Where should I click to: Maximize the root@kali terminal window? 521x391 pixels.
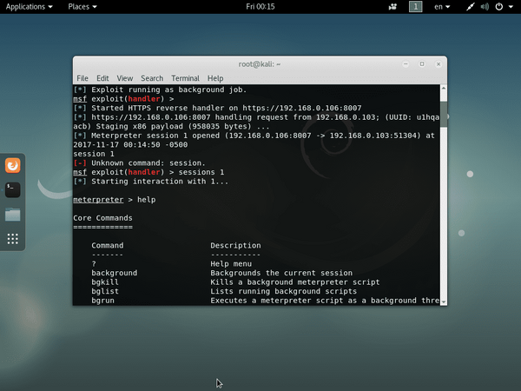tap(422, 64)
